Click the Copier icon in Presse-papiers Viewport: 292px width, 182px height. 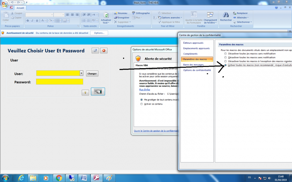(x=12, y=18)
